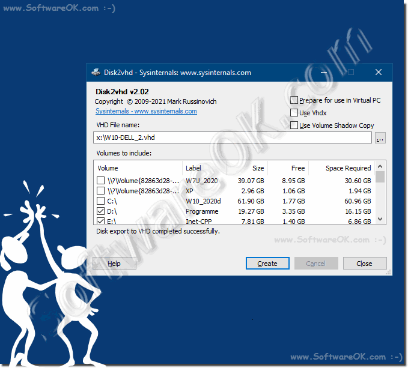This screenshot has height=368, width=408.
Task: Sort by the Label column header
Action: pyautogui.click(x=204, y=168)
